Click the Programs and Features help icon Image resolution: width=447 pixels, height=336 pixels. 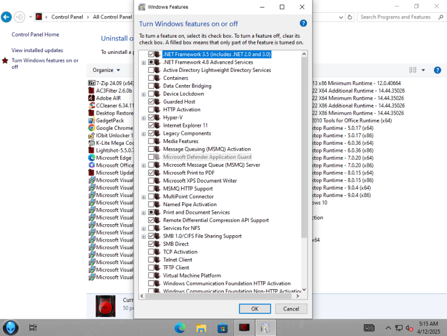pos(437,70)
